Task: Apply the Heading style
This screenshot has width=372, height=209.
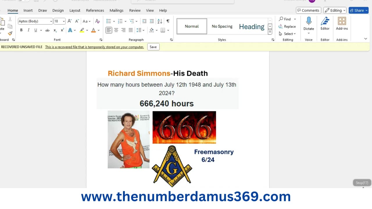Action: 252,26
